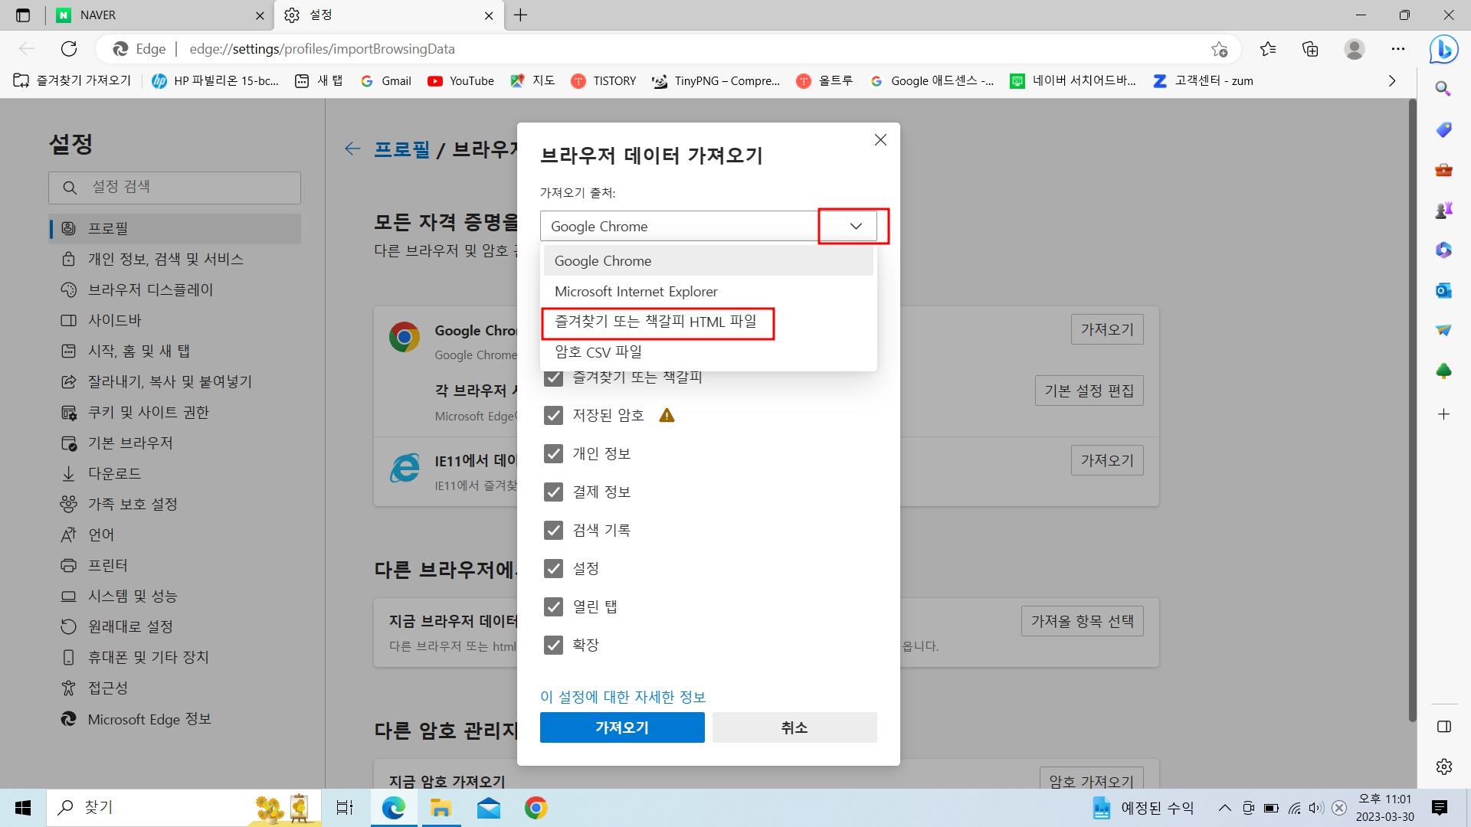Expand bookmarks bar overflow chevron
This screenshot has height=827, width=1471.
tap(1392, 81)
